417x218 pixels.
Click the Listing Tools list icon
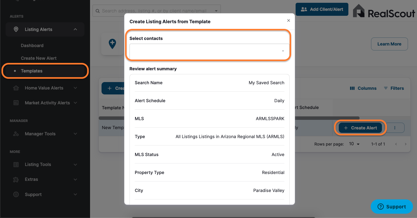click(x=16, y=164)
